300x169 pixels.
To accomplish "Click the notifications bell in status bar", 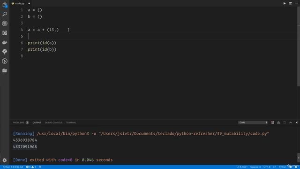I will (x=296, y=167).
